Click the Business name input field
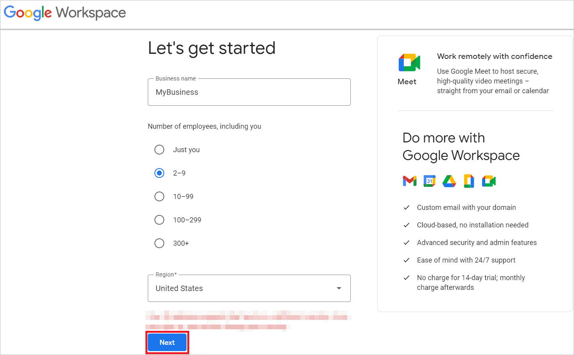 tap(249, 92)
